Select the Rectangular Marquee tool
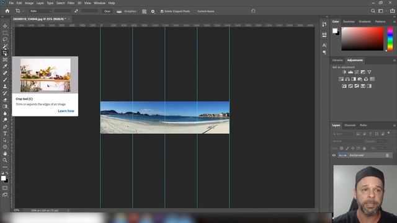Screen dimensions: 397x223 click(x=5, y=33)
